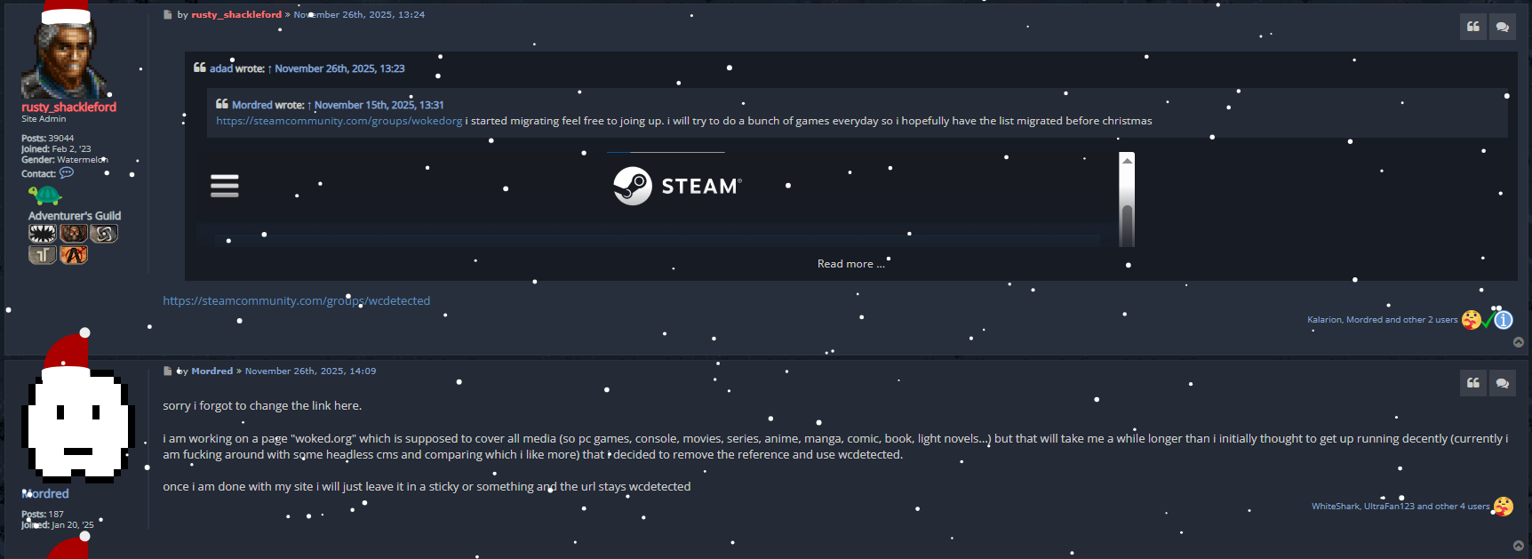This screenshot has width=1532, height=559.
Task: Click the 'sorry i forgot to change the link here.' line
Action: 262,405
